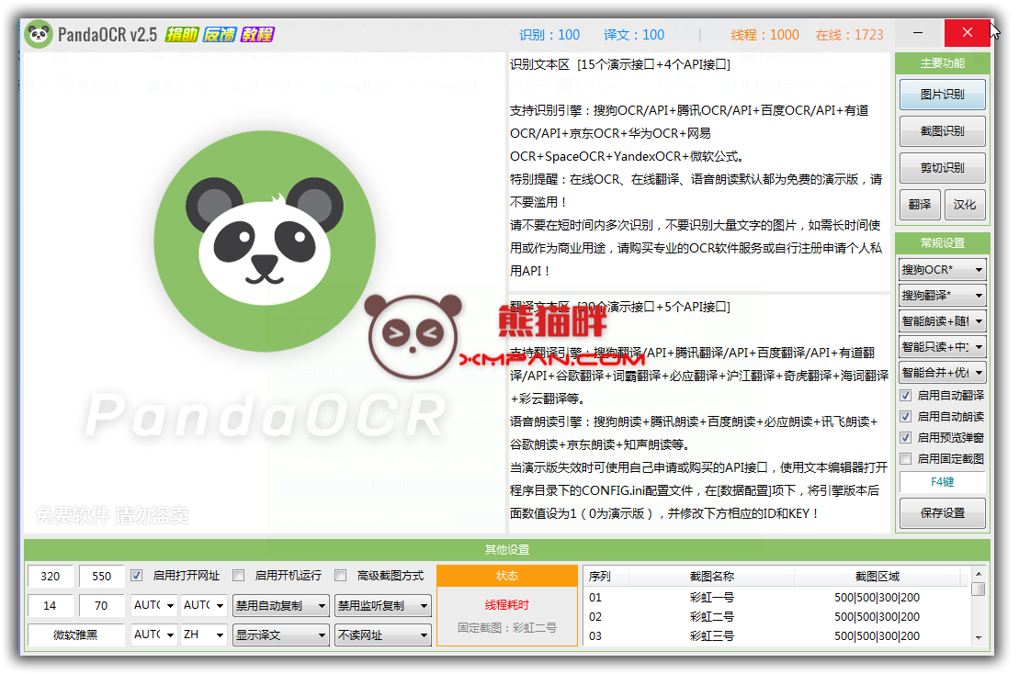
Task: Click the 其他设置 section header
Action: click(507, 550)
